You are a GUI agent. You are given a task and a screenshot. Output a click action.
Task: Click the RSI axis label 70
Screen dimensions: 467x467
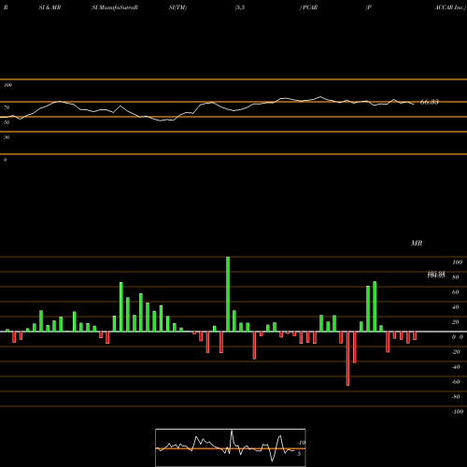coord(7,107)
